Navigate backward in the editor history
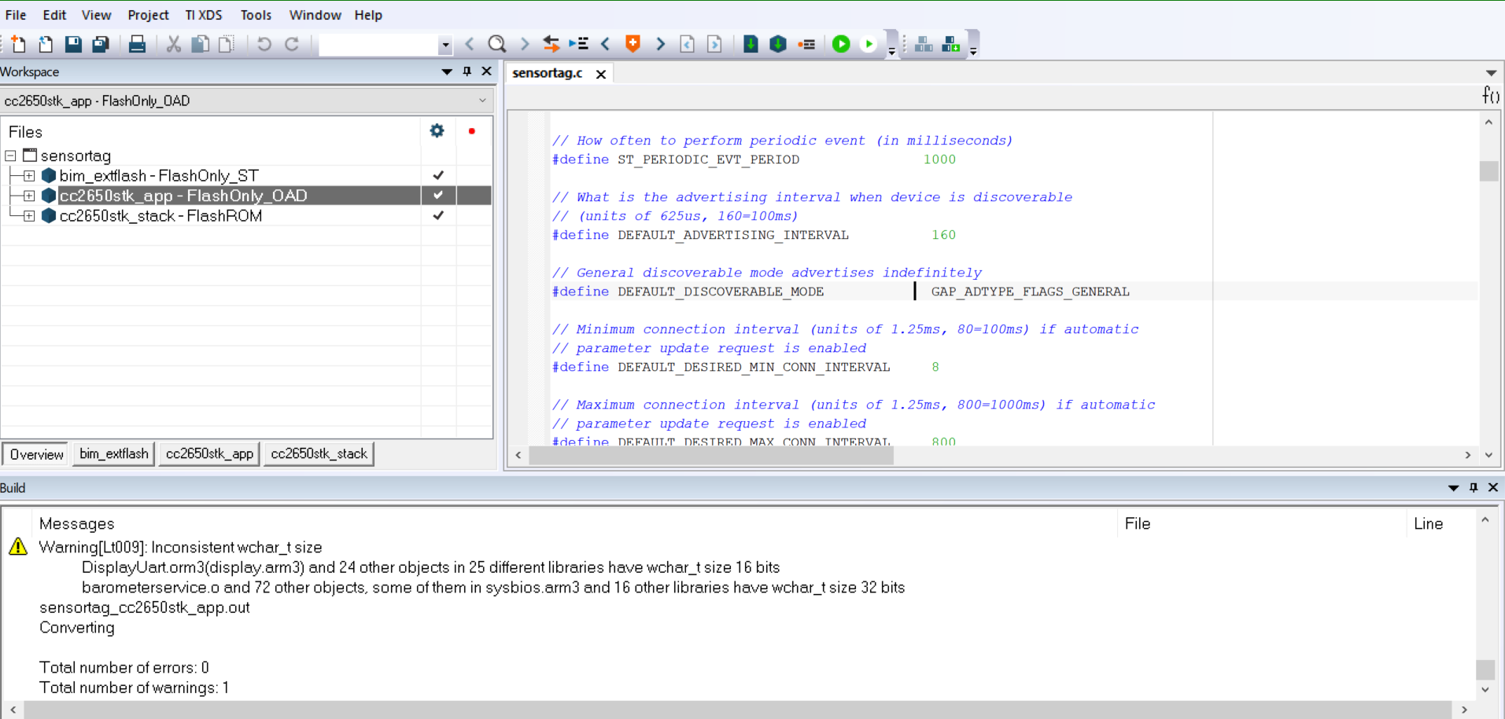The height and width of the screenshot is (719, 1505). tap(687, 45)
